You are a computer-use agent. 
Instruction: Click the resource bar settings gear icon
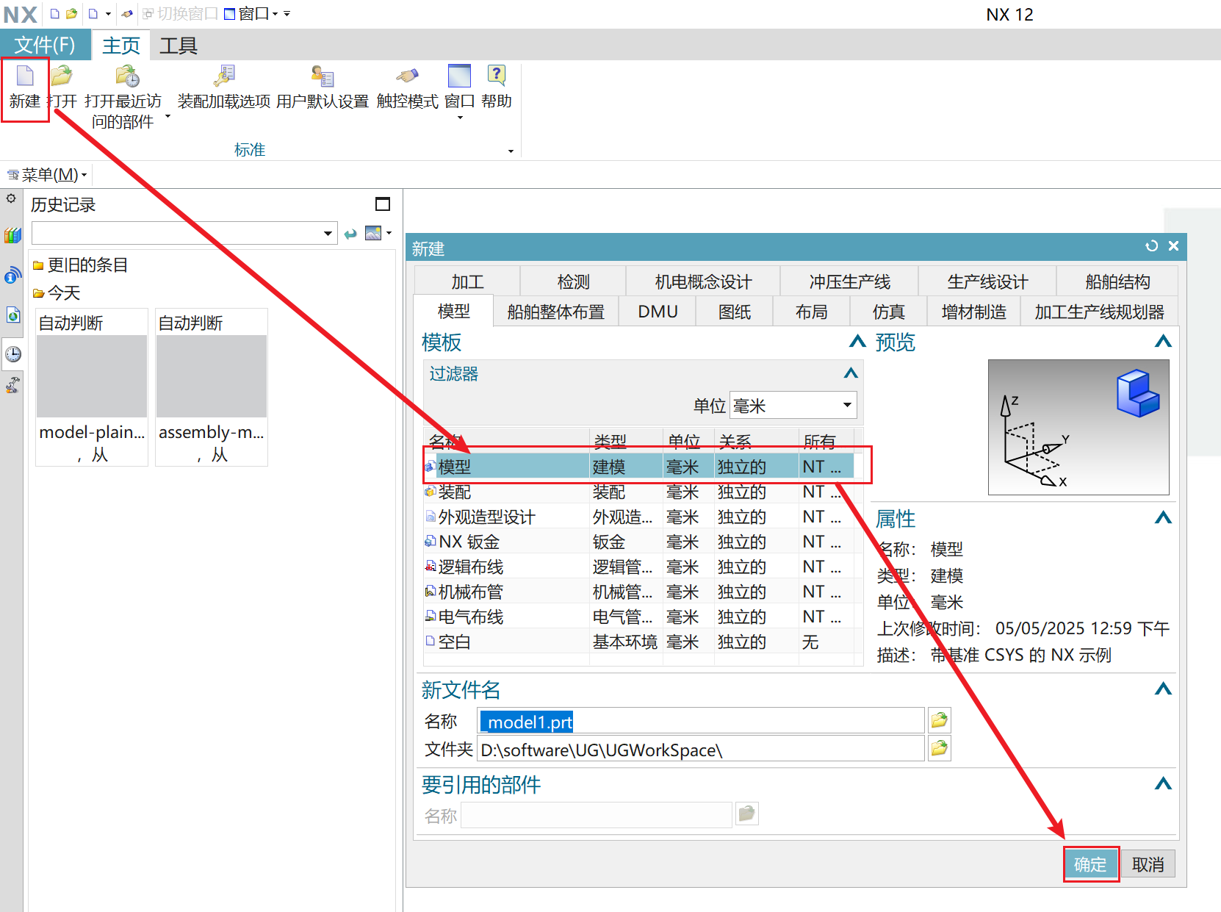11,198
